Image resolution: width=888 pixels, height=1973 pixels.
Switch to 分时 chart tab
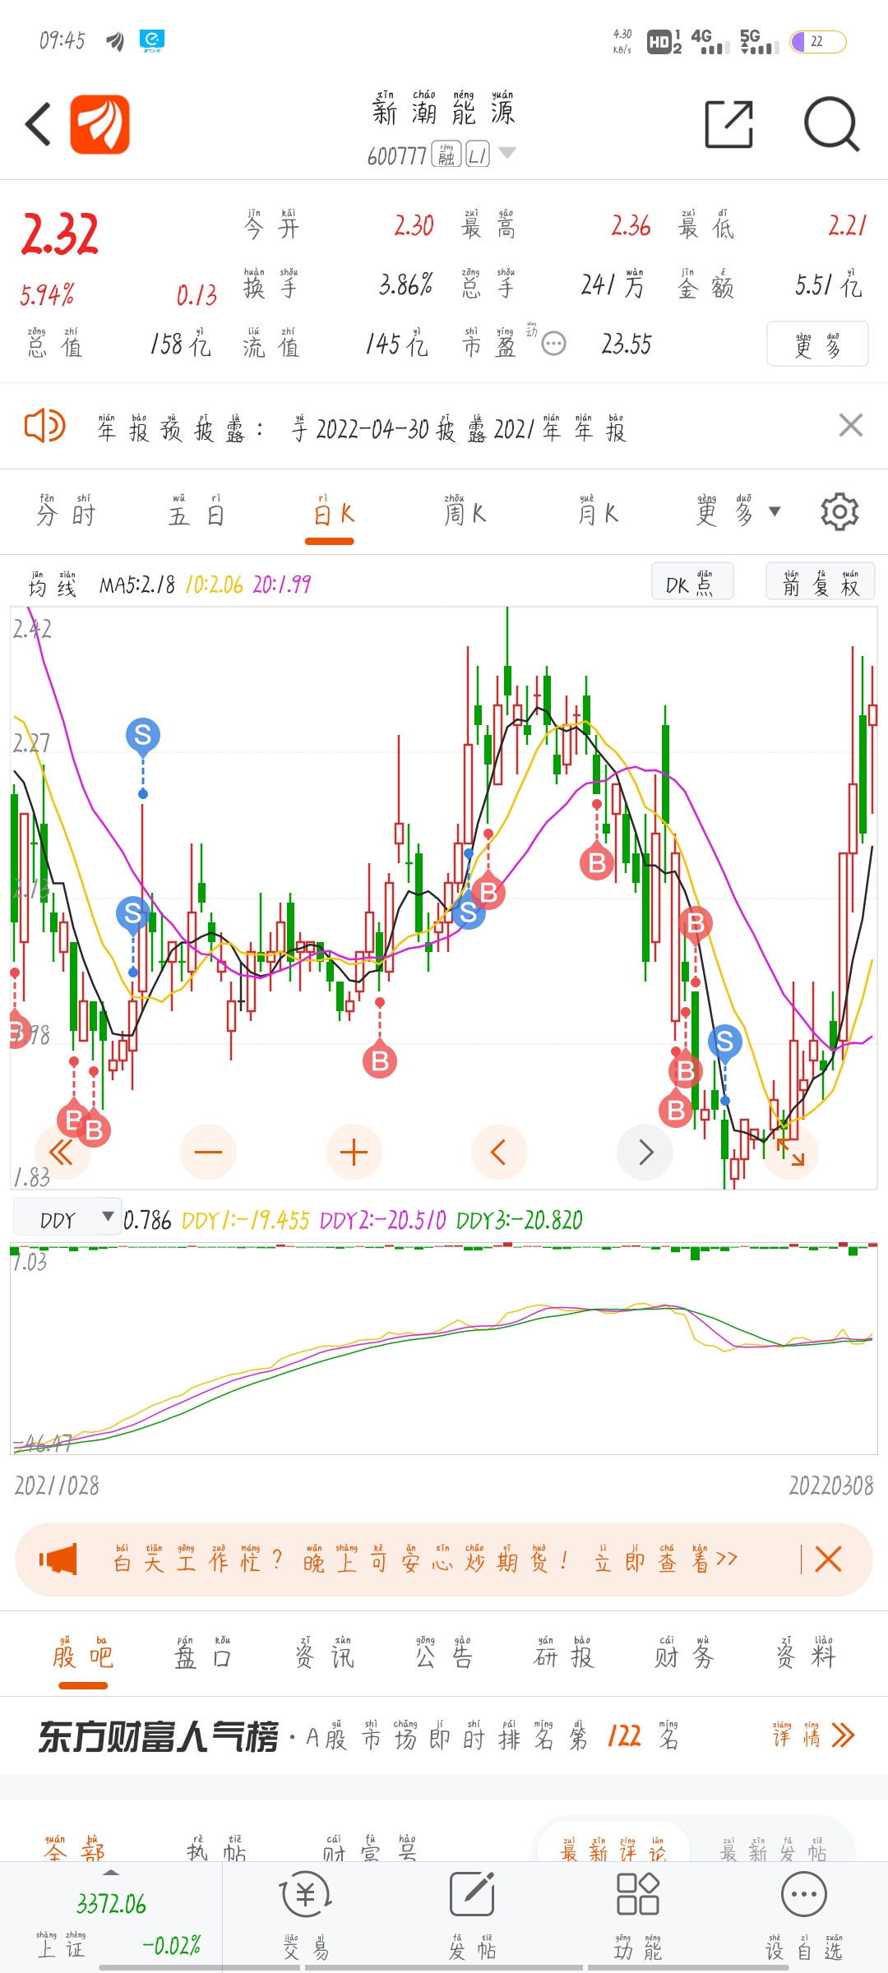click(67, 511)
